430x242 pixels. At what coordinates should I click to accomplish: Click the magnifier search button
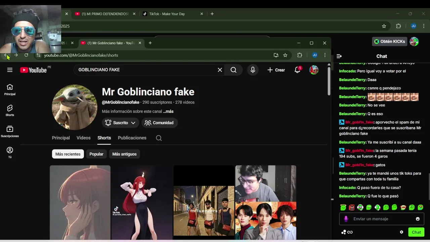tap(233, 70)
